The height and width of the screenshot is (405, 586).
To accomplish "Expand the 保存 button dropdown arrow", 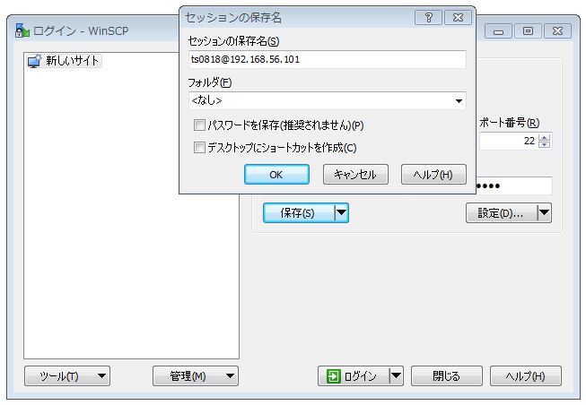I will point(341,212).
